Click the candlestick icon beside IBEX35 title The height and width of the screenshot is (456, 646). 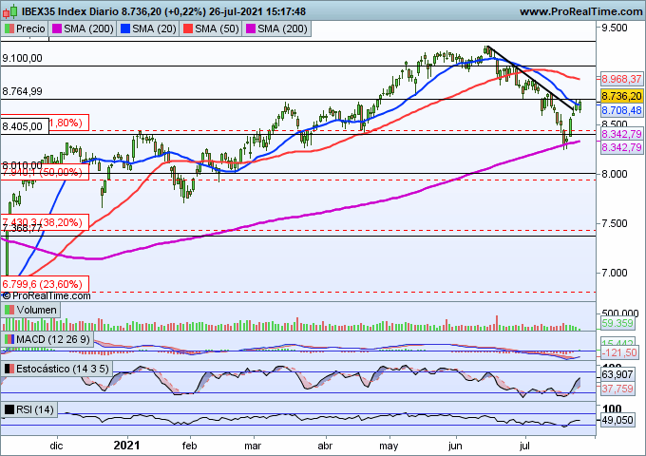pos(9,11)
